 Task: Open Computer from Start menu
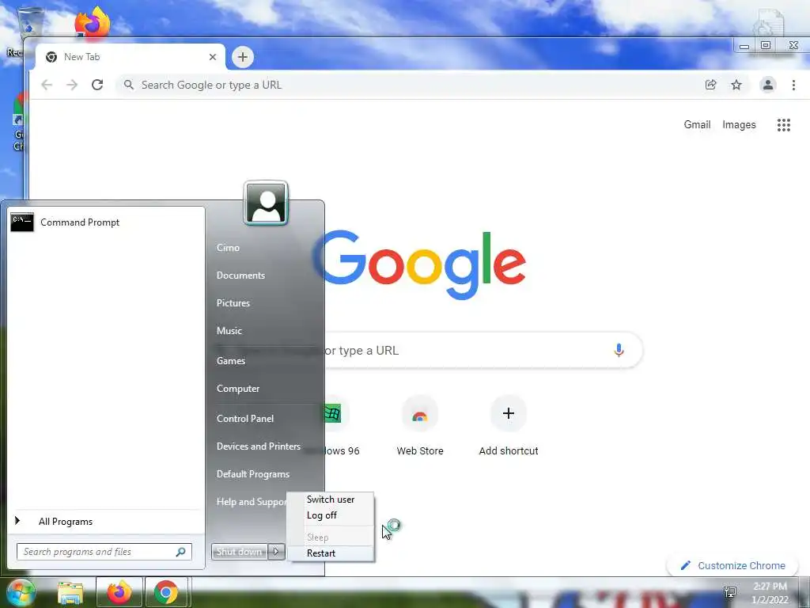238,388
